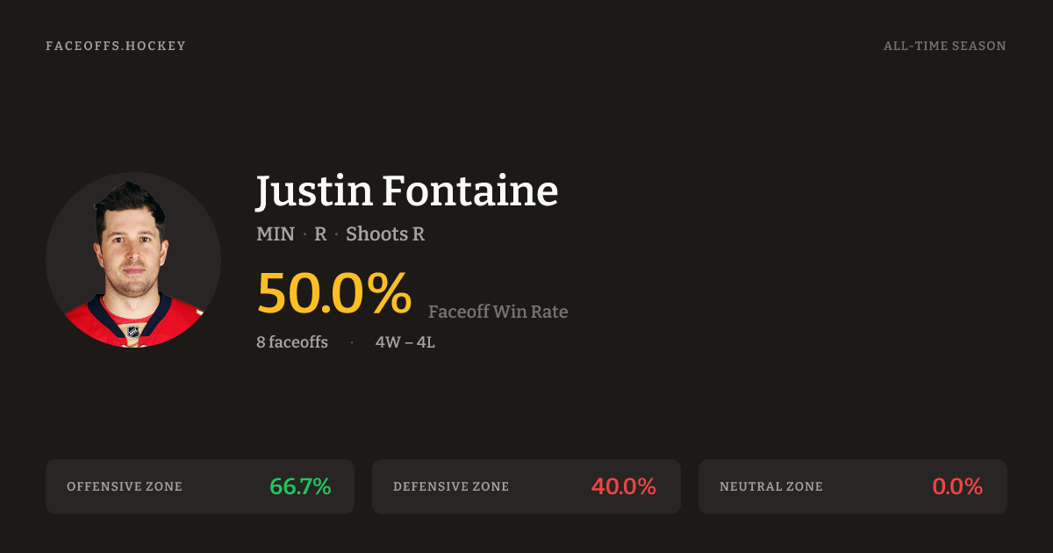The width and height of the screenshot is (1053, 553).
Task: Click the FACEOFFS.HOCKEY site logo text
Action: coord(116,46)
